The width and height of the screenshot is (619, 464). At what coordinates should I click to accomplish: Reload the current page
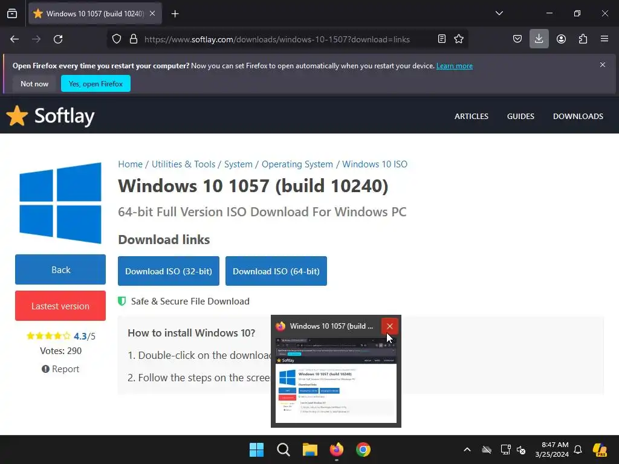(x=58, y=39)
